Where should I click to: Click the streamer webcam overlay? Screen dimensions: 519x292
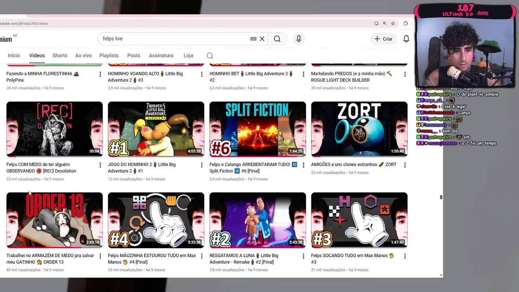465,53
